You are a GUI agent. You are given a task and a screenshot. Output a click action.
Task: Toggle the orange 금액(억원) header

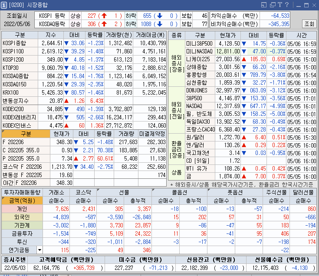point(22,201)
